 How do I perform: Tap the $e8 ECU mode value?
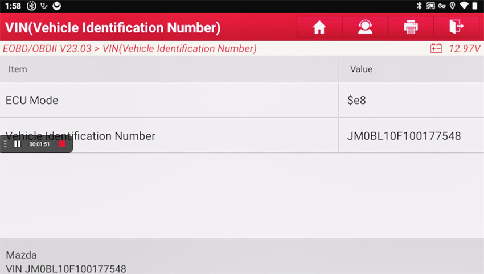pos(356,101)
